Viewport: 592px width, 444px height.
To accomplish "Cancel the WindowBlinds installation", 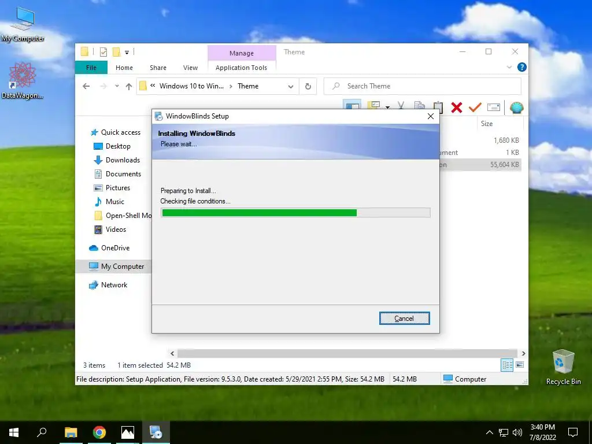I will click(404, 319).
